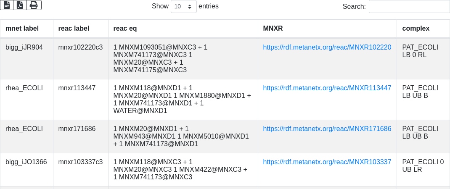Select the mnxr113447 reac label cell
The width and height of the screenshot is (450, 189).
(x=77, y=88)
